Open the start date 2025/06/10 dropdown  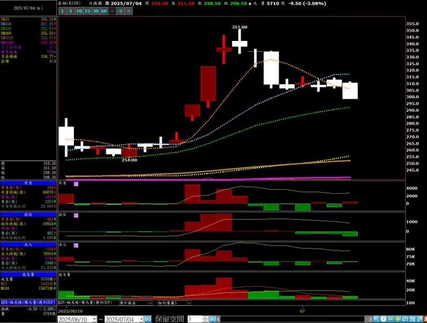pyautogui.click(x=95, y=319)
